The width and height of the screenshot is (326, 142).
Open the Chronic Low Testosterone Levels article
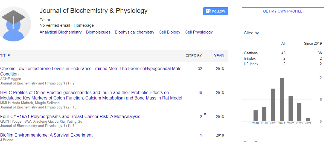[91, 71]
